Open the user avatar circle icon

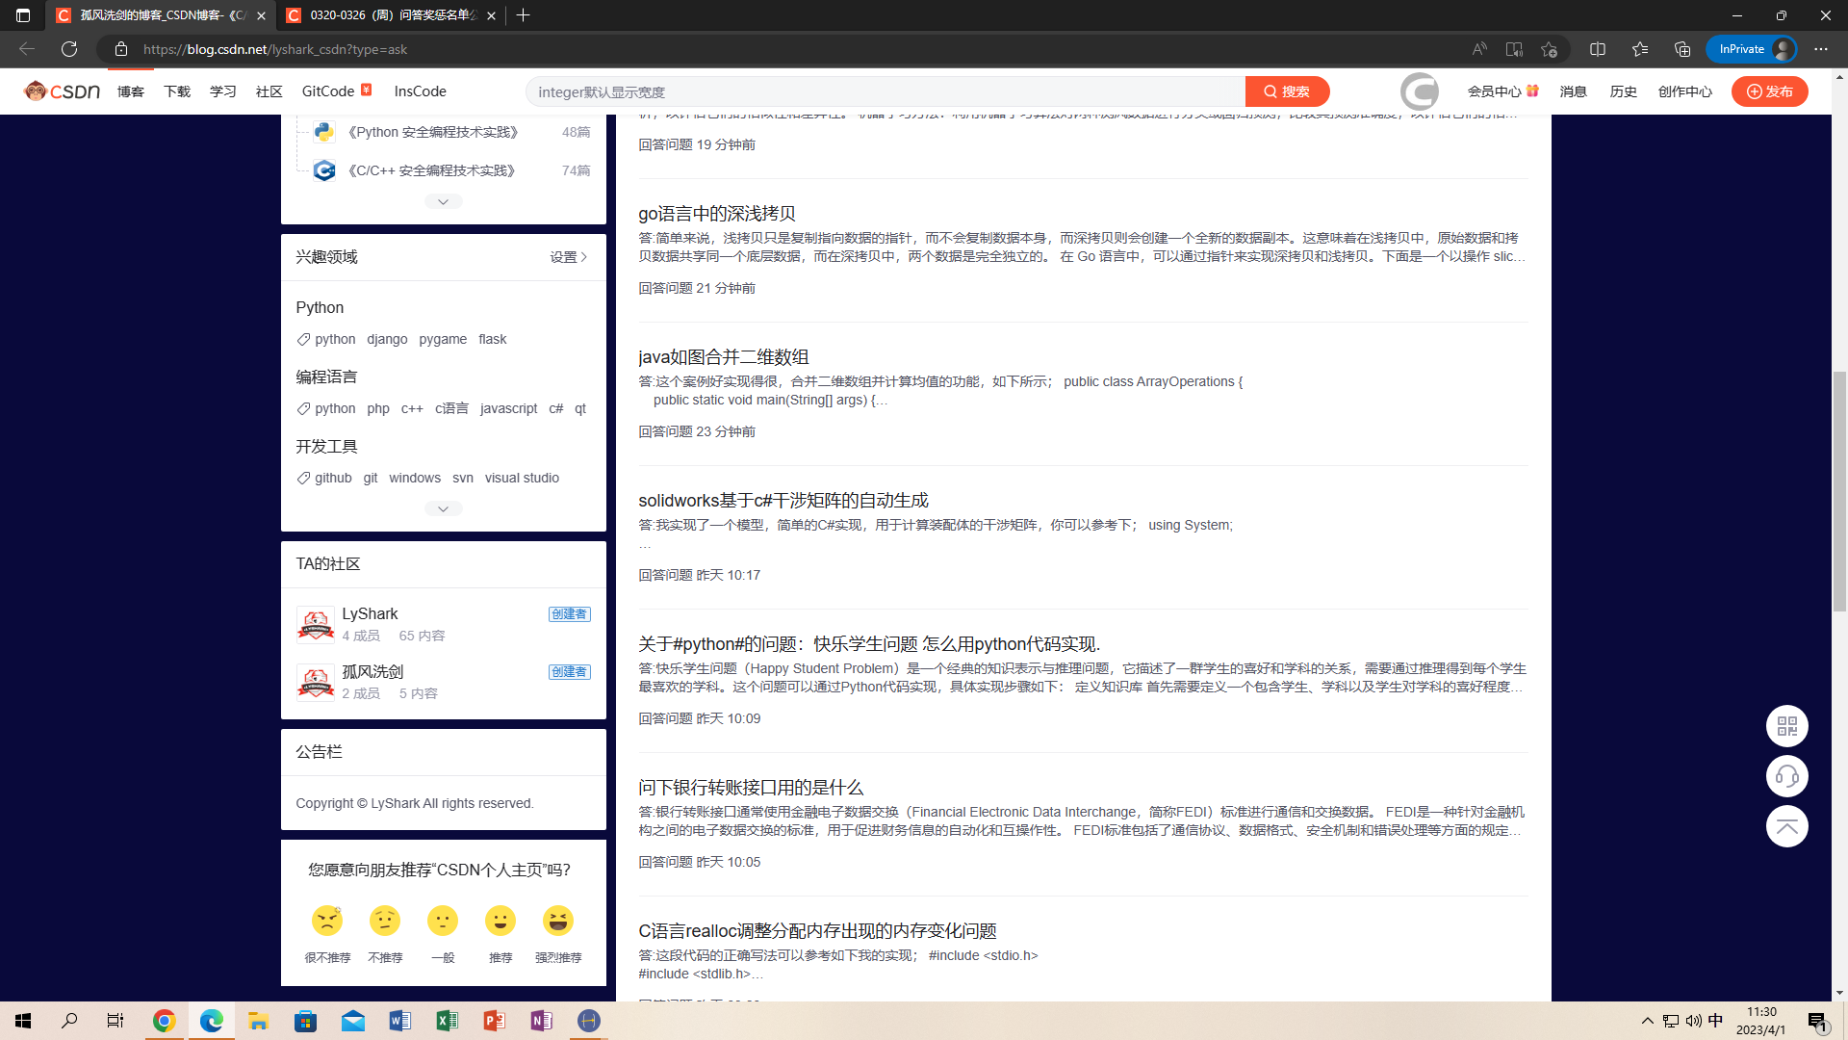click(x=1419, y=91)
